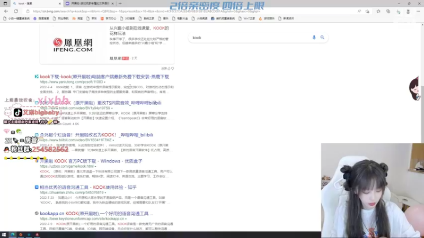Open the Windows Start button
This screenshot has height=238, width=424.
point(4,235)
